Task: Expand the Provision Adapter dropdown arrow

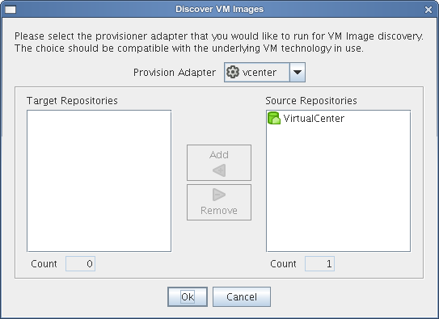Action: click(x=297, y=73)
